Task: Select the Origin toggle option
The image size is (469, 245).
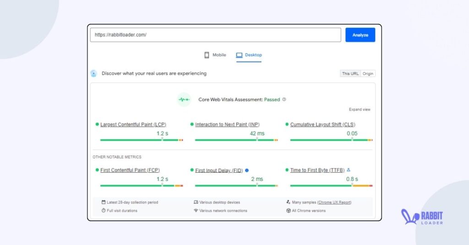Action: tap(368, 74)
